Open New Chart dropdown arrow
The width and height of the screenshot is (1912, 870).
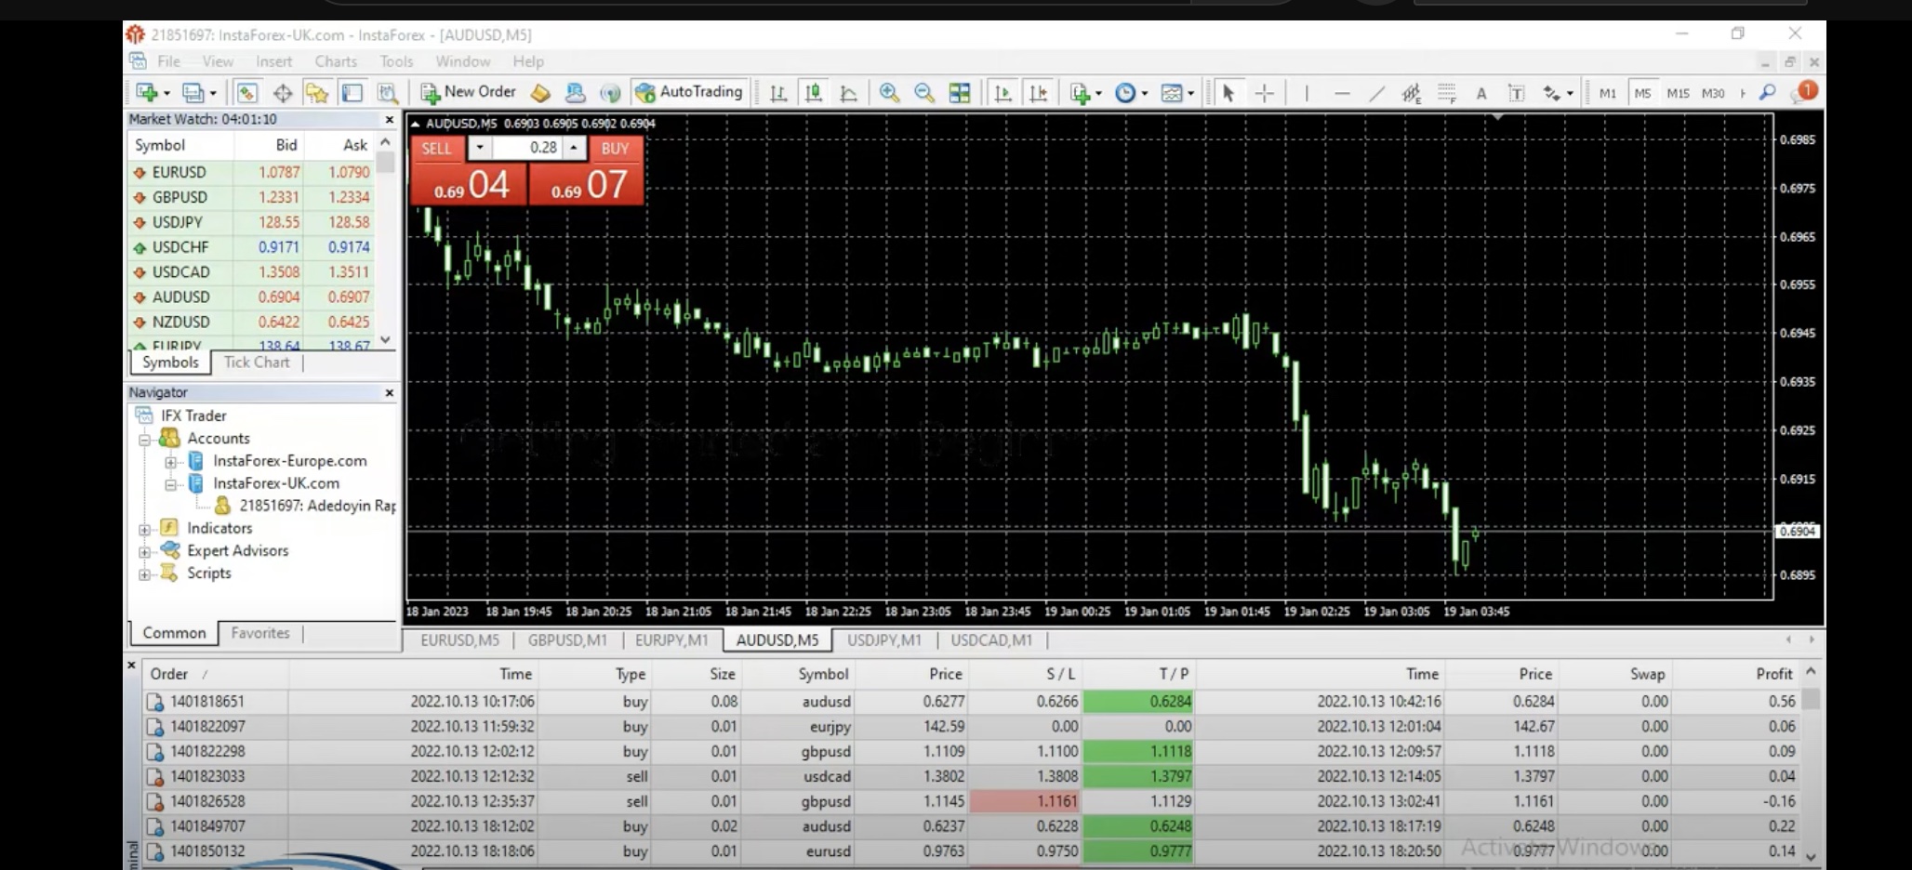167,94
